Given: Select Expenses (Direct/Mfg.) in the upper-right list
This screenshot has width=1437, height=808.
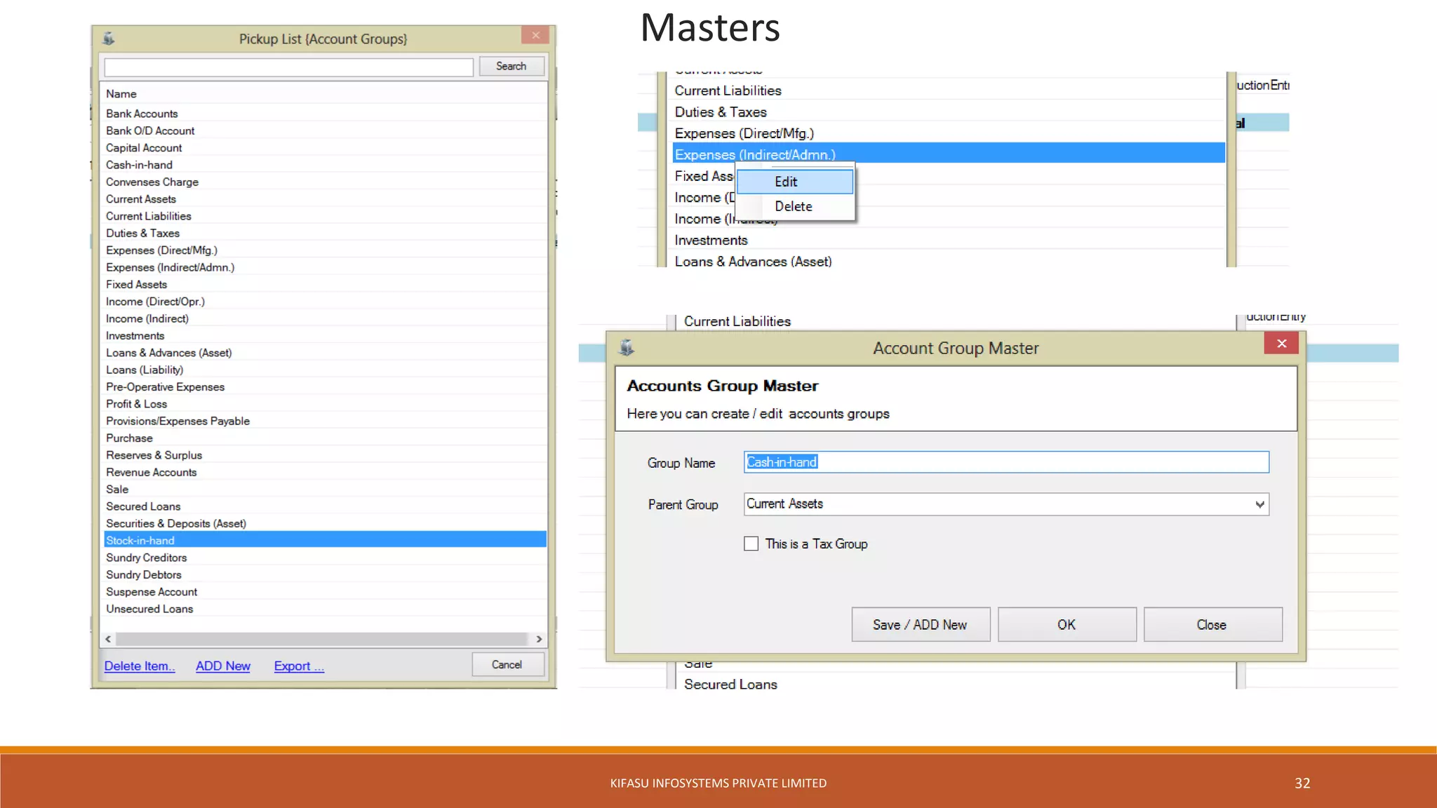Looking at the screenshot, I should pyautogui.click(x=949, y=133).
